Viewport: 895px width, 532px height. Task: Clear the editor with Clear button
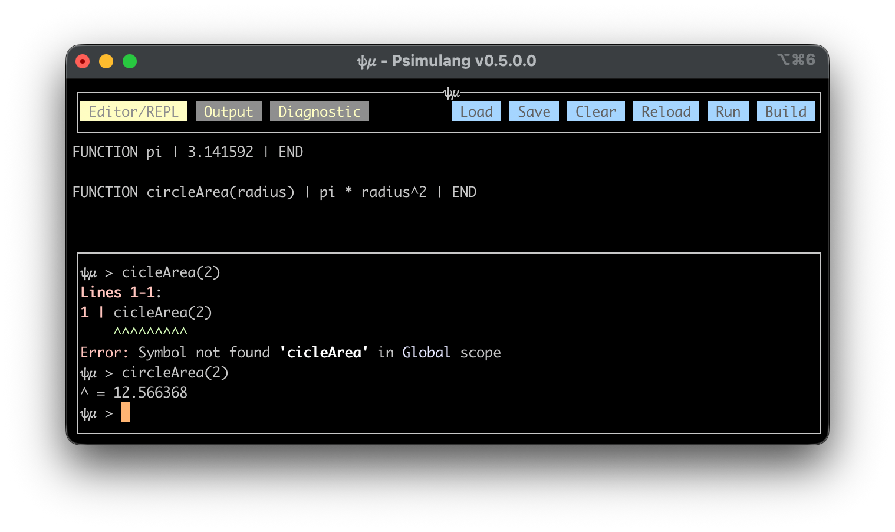coord(595,111)
